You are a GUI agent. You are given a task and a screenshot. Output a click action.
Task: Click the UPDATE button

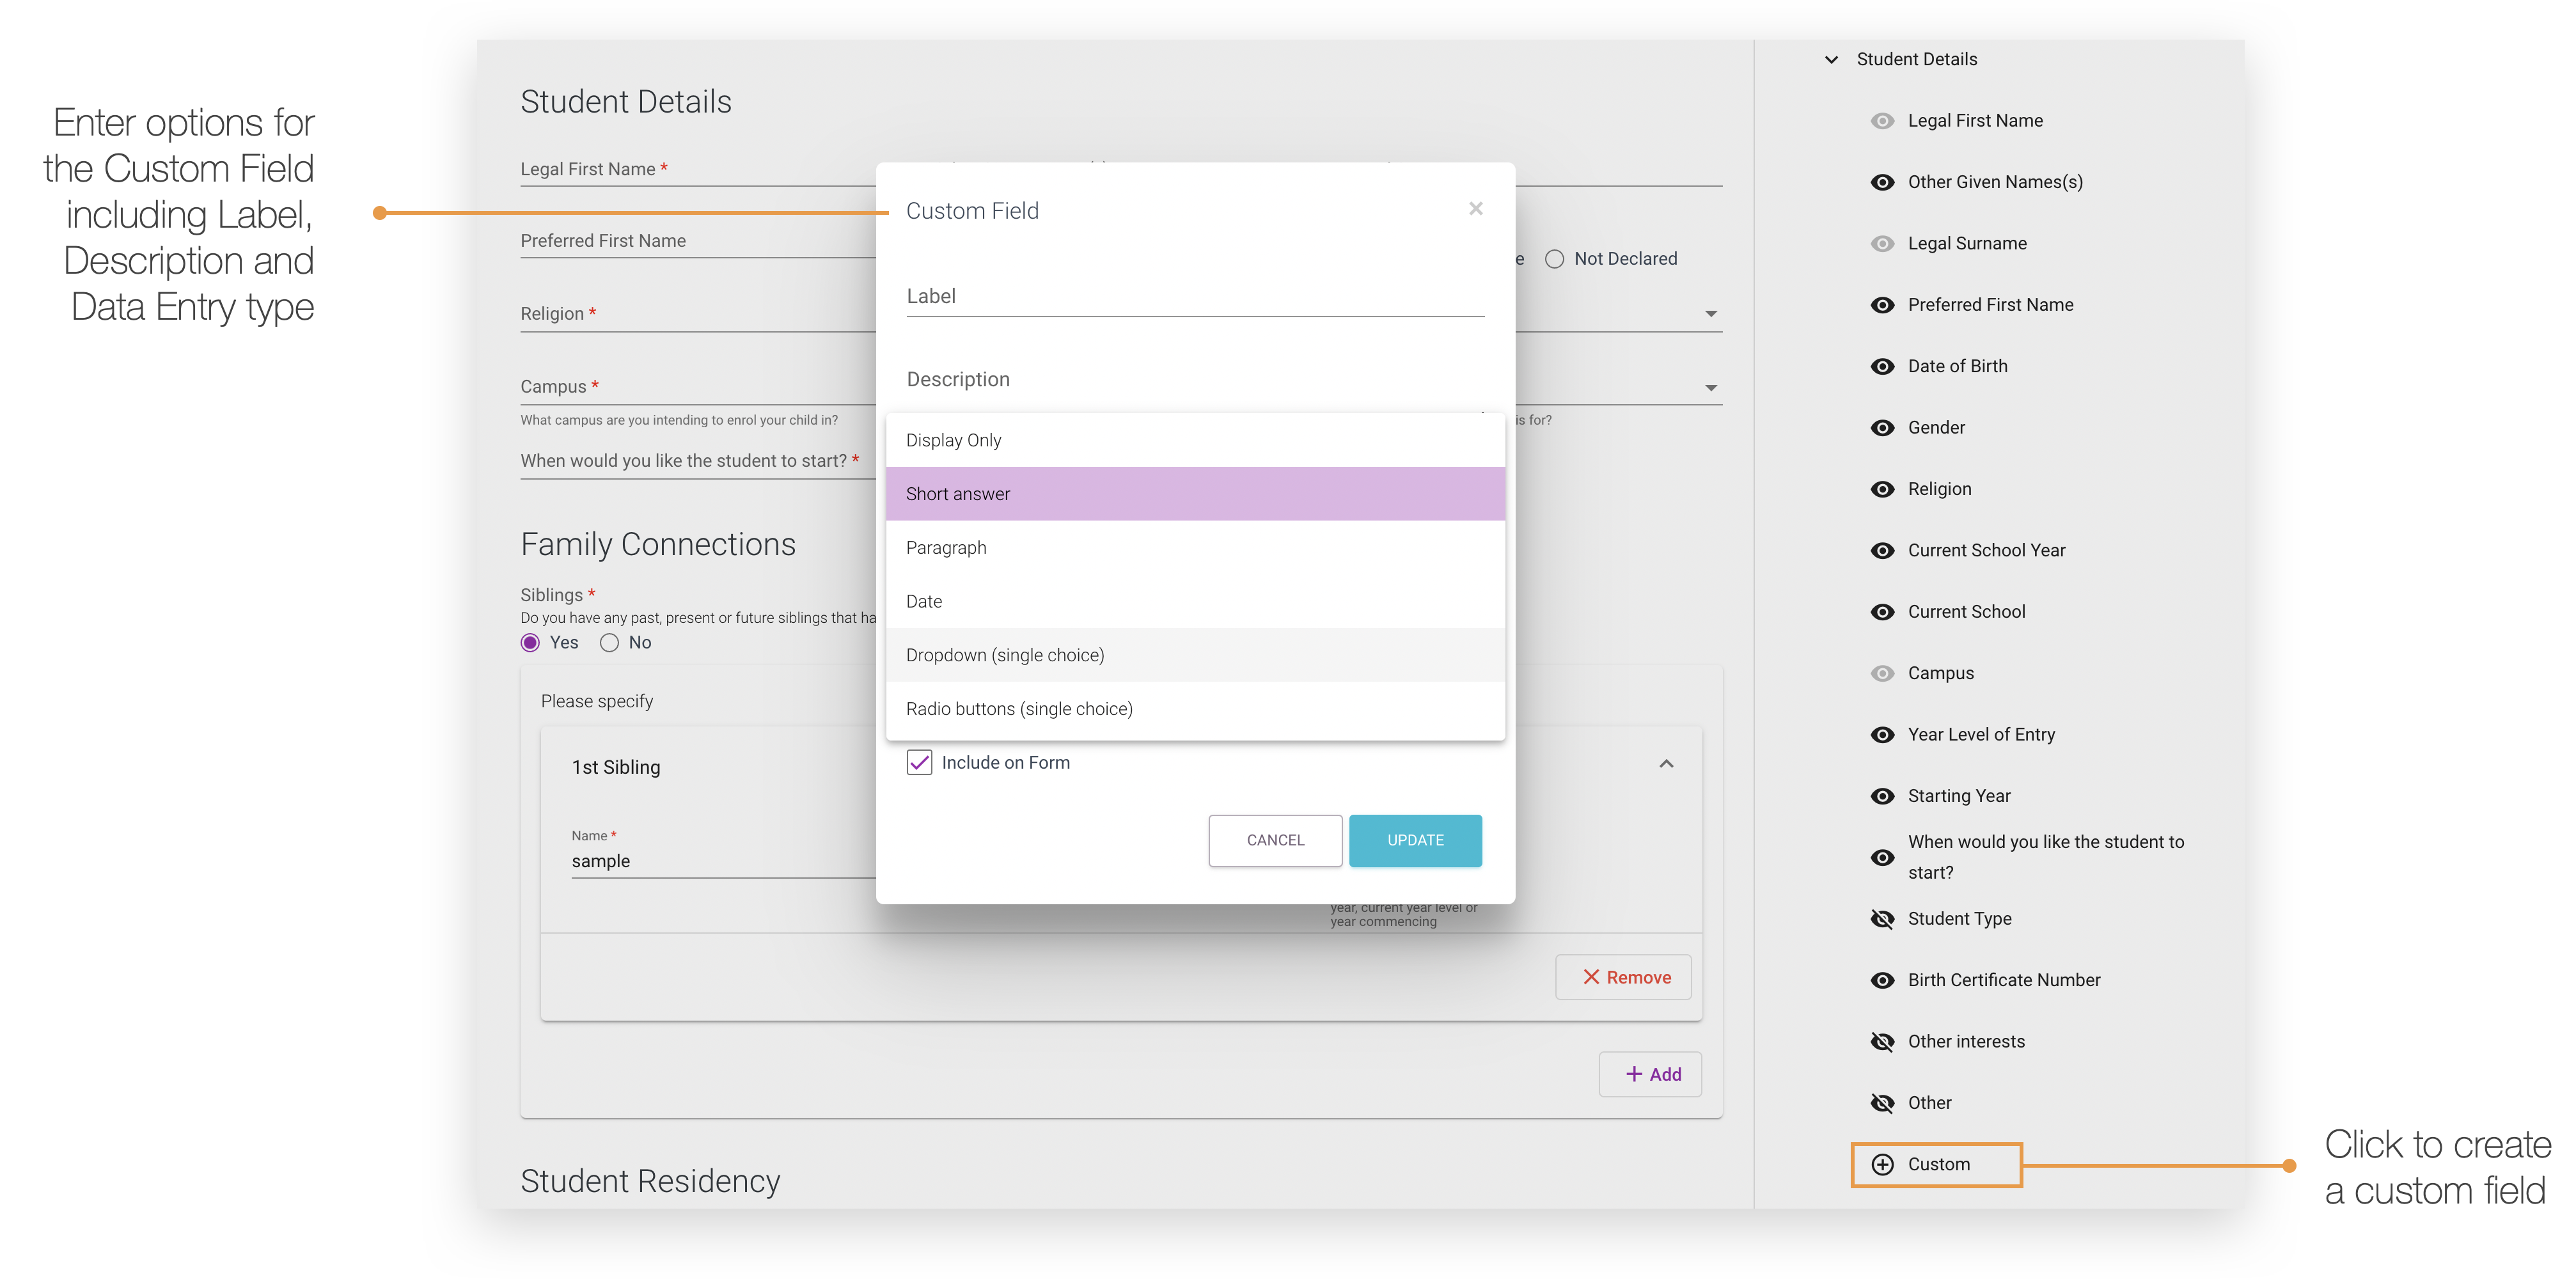pyautogui.click(x=1415, y=840)
